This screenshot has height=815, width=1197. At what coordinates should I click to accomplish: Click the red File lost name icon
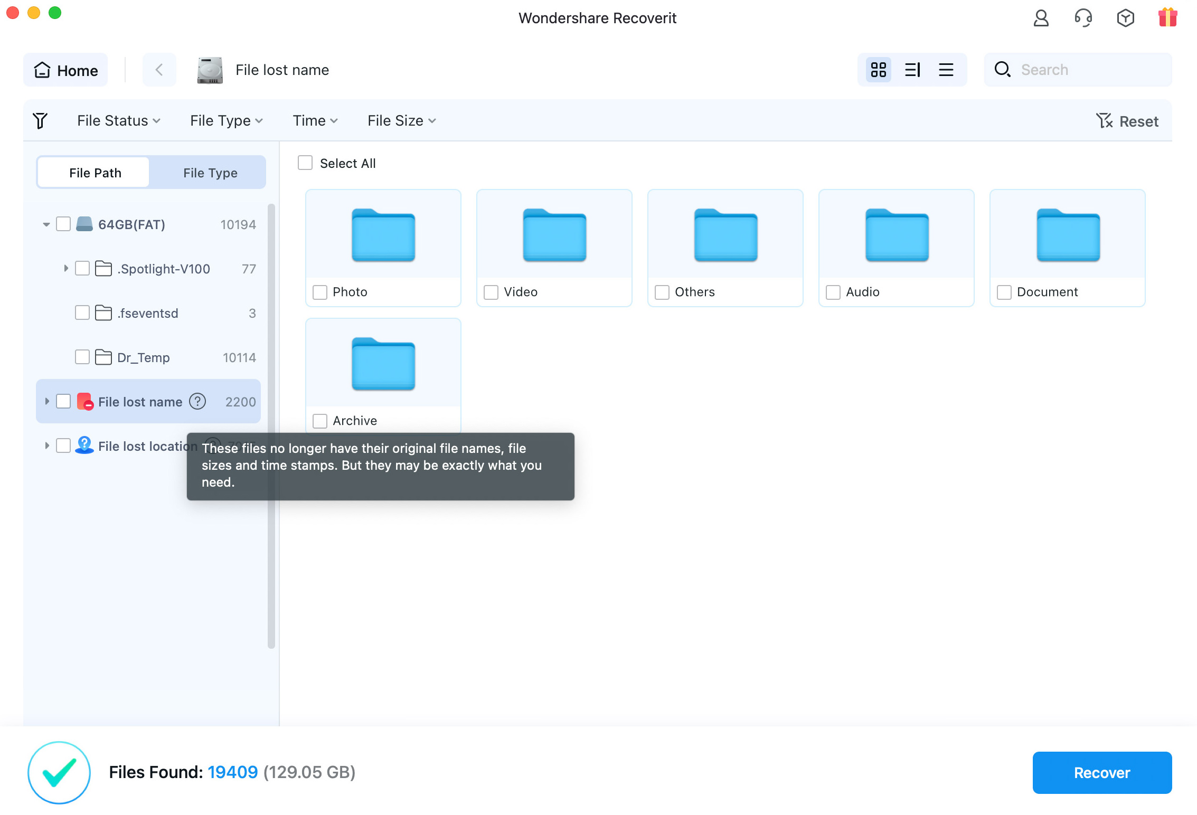(85, 401)
